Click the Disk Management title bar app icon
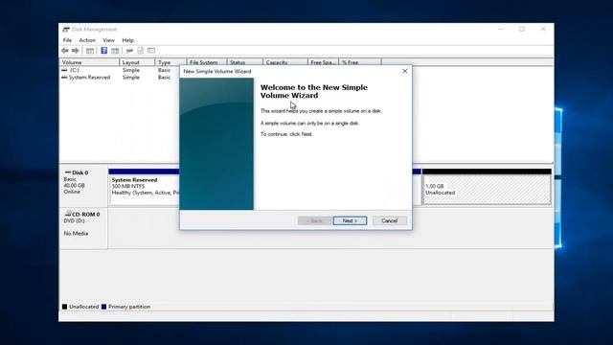The width and height of the screenshot is (613, 345). [x=66, y=30]
